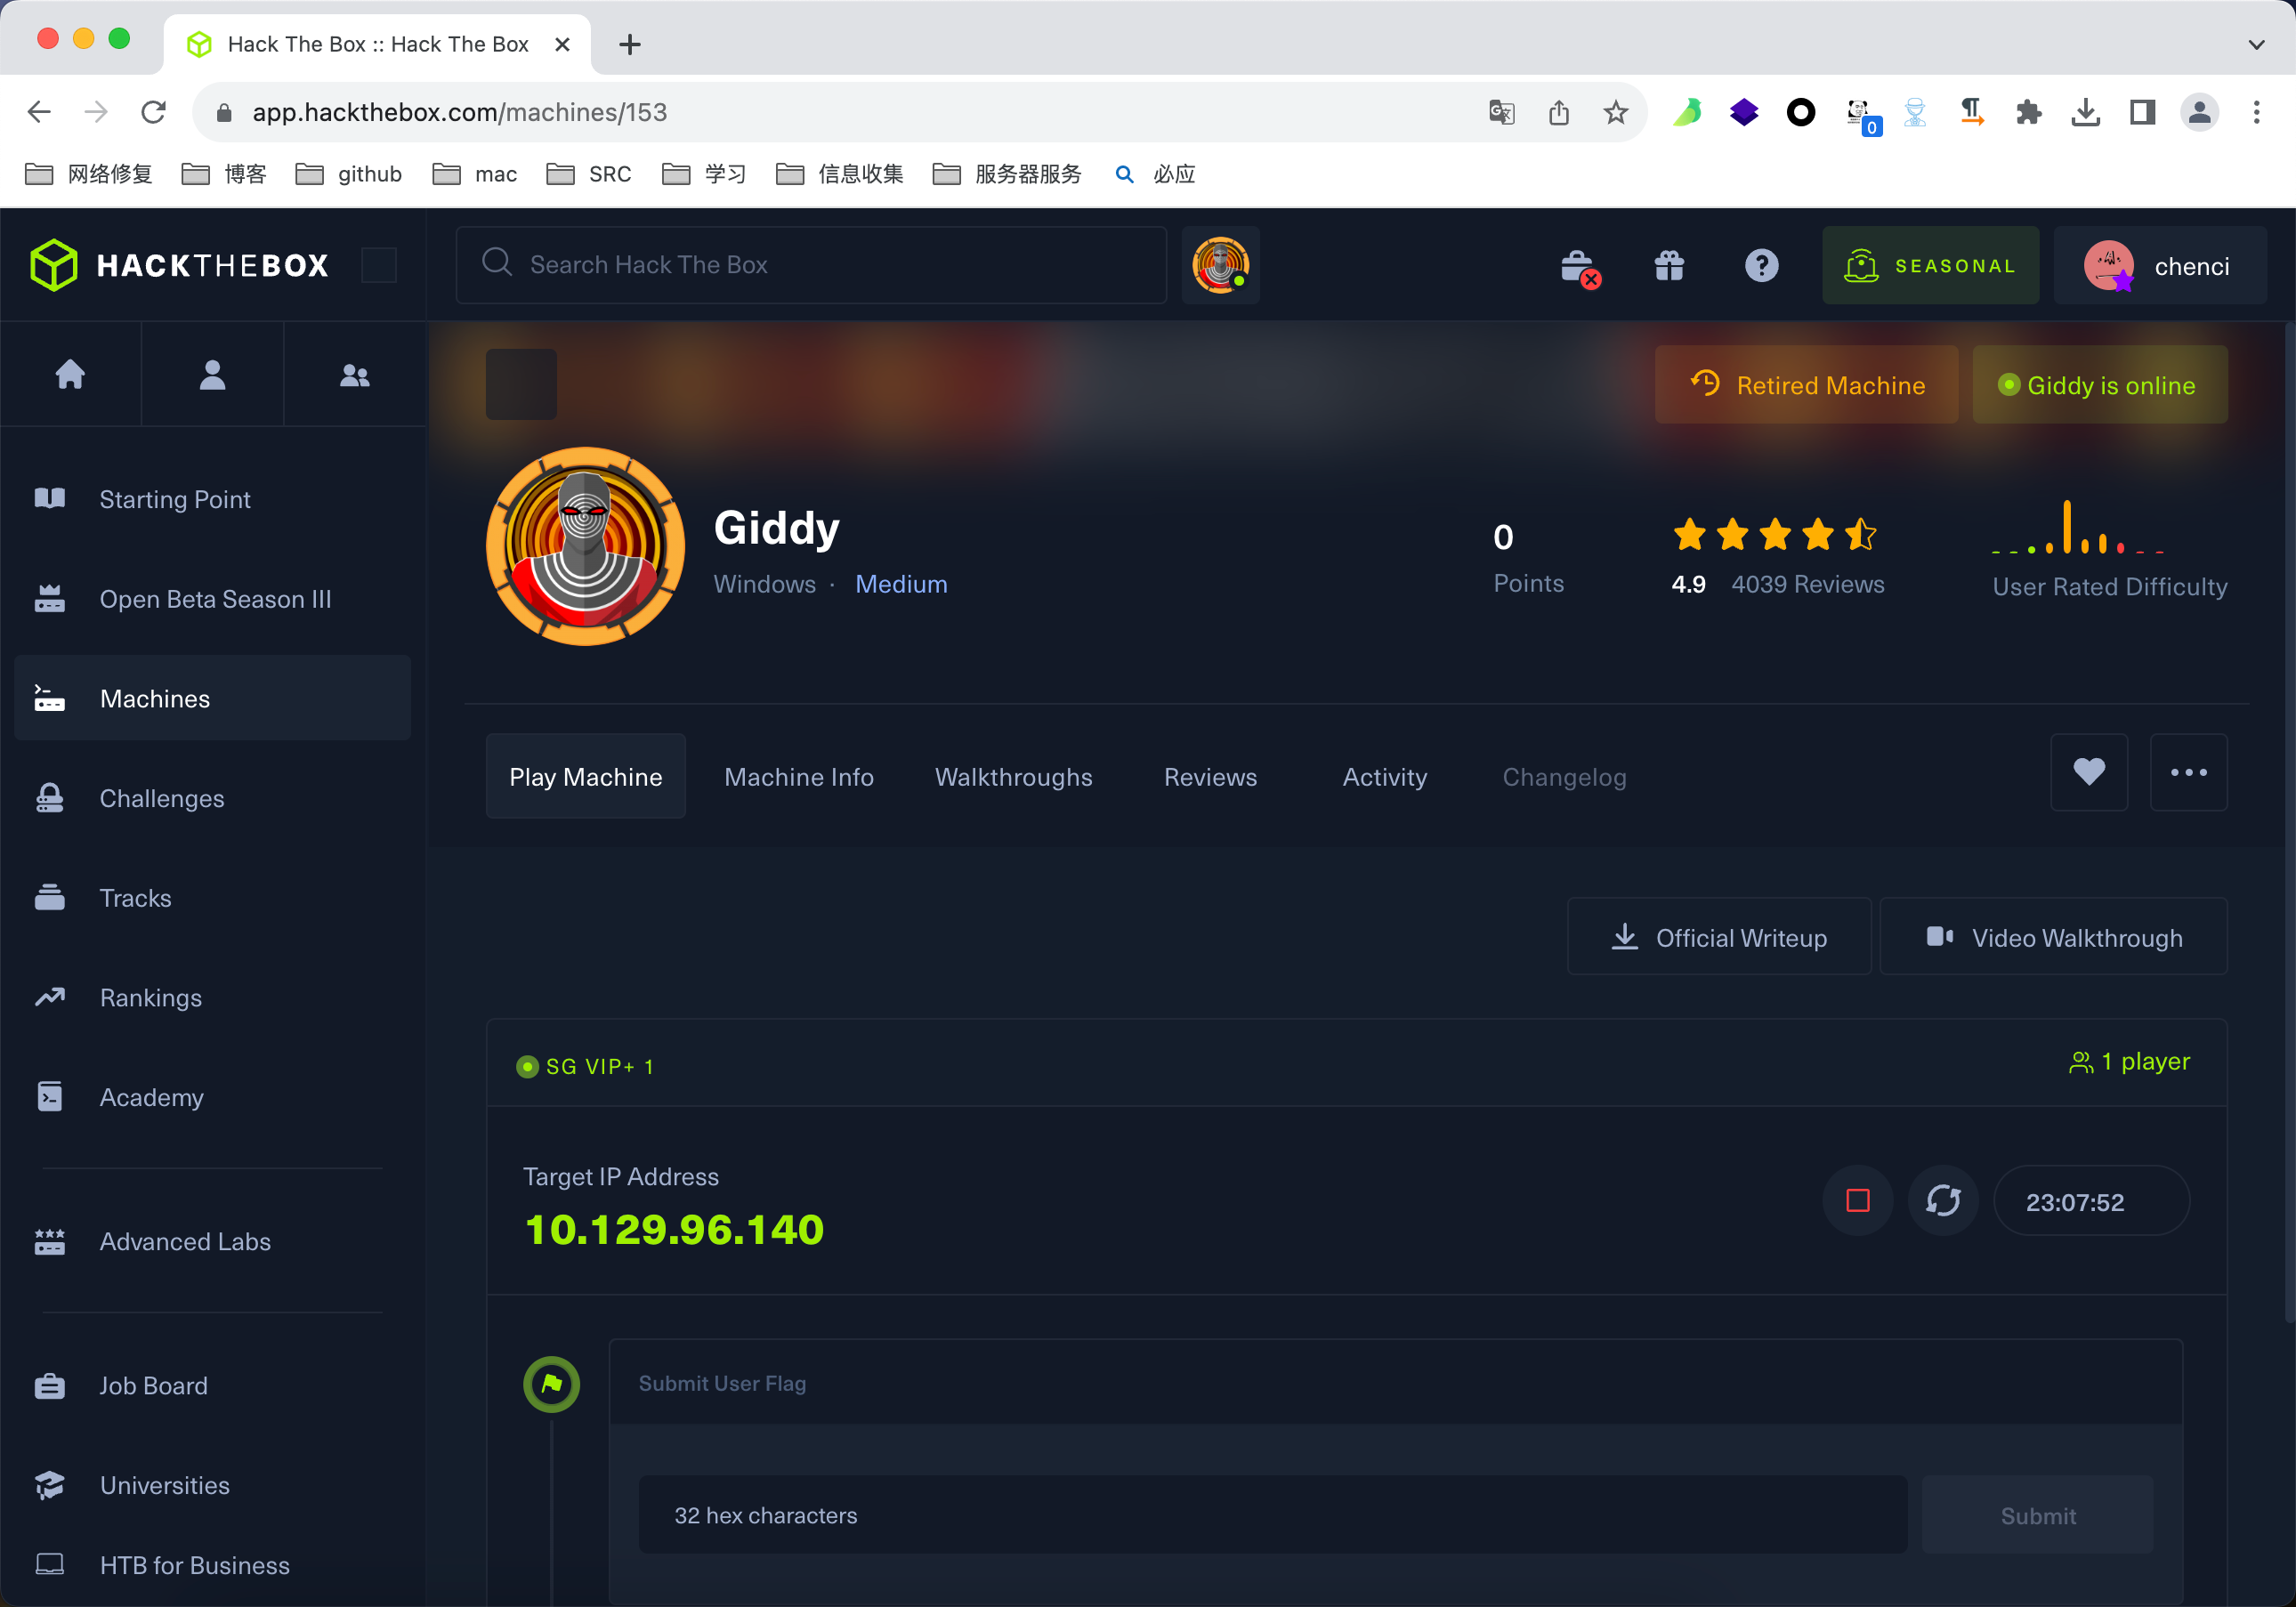Expand the Chrome tab search chevron
The width and height of the screenshot is (2296, 1607).
pos(2256,44)
